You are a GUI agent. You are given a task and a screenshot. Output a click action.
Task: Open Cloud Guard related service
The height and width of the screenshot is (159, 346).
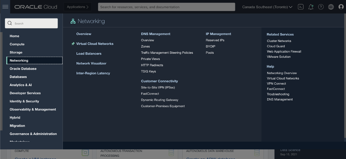click(x=276, y=46)
